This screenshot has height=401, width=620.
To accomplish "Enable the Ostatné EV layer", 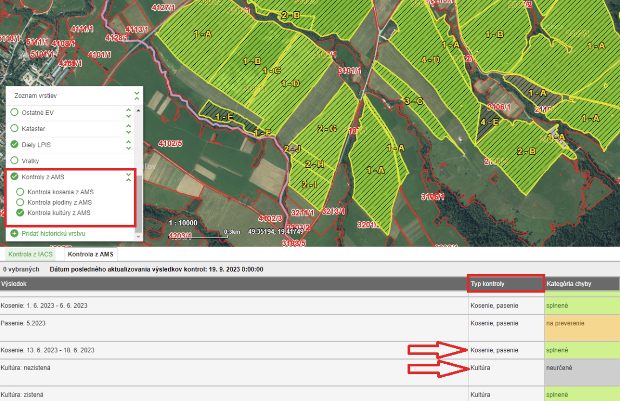I will coord(15,112).
